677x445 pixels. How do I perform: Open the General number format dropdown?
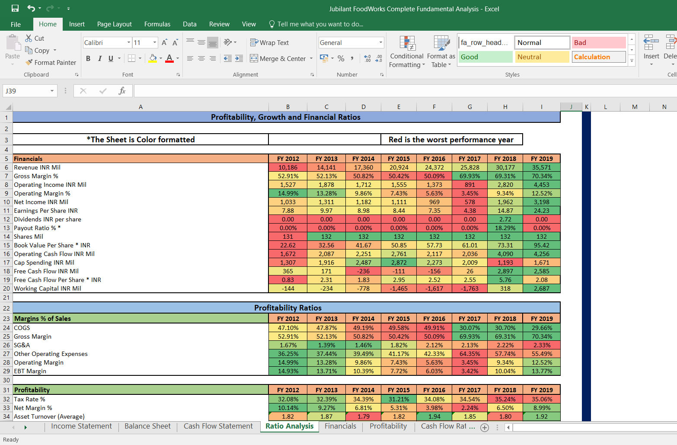(381, 42)
